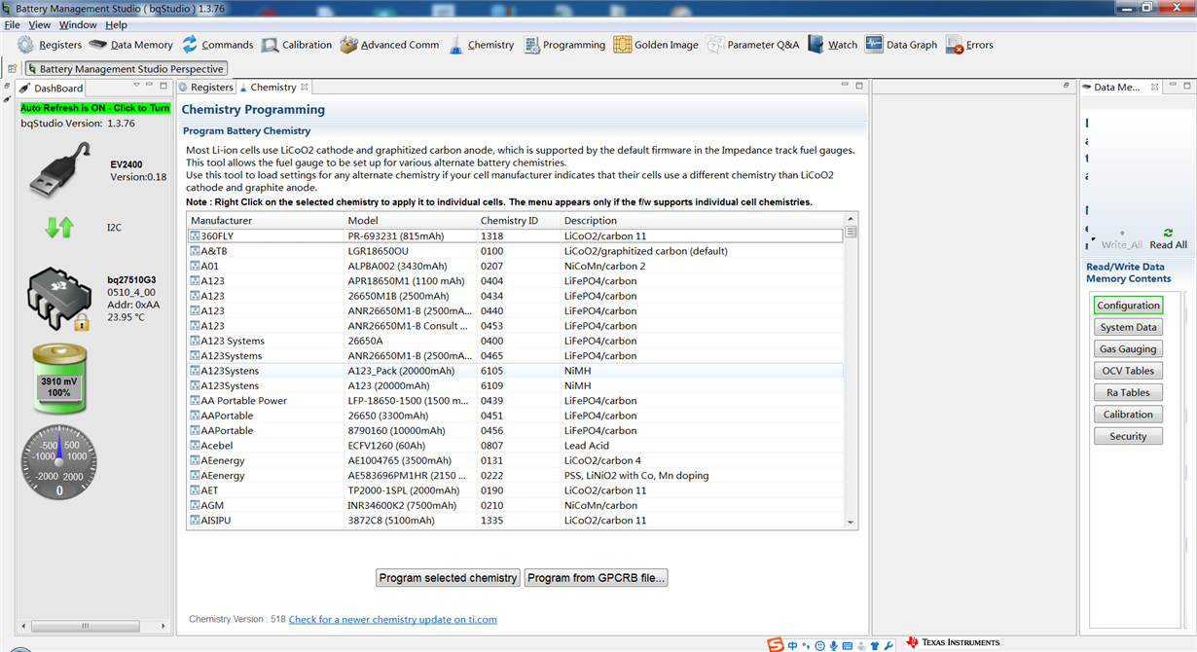1197x652 pixels.
Task: Select the 360FLY PR-693231 row
Action: (x=515, y=235)
